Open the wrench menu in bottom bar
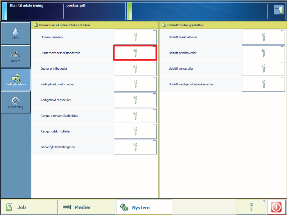The height and width of the screenshot is (215, 287). tap(251, 207)
